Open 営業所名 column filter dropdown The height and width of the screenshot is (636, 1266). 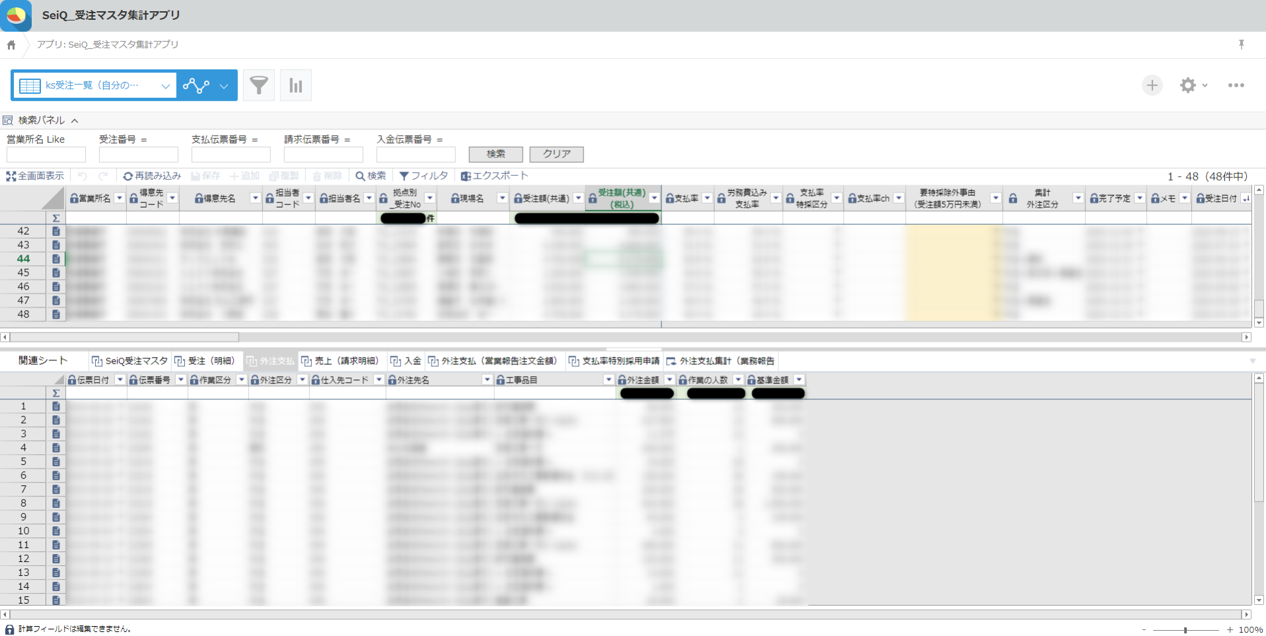tap(120, 198)
